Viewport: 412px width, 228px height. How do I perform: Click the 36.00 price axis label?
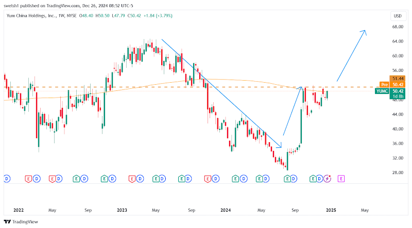pyautogui.click(x=398, y=143)
